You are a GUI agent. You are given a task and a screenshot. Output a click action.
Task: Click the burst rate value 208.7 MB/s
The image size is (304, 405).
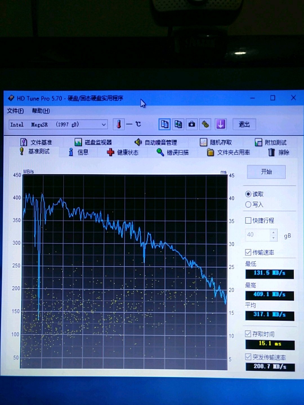(270, 367)
